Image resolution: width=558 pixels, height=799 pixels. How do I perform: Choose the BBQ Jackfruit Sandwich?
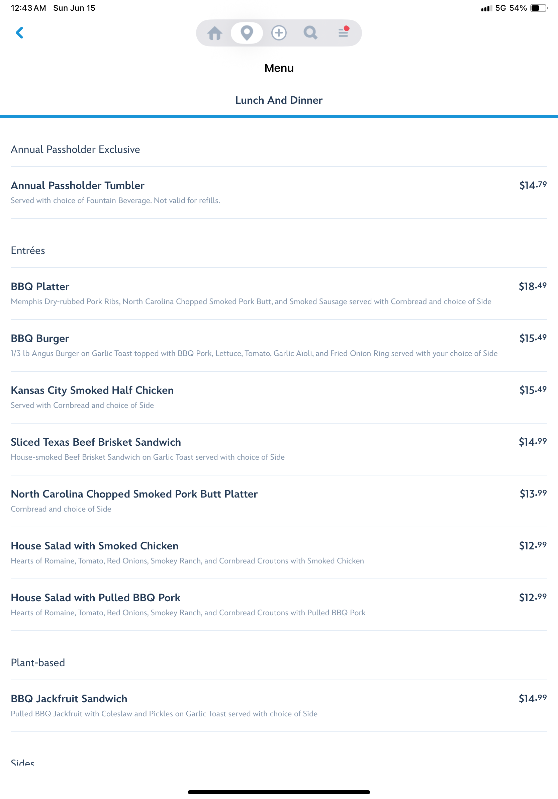(69, 698)
